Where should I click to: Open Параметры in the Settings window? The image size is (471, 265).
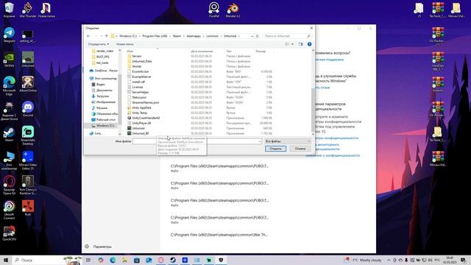pos(102,247)
